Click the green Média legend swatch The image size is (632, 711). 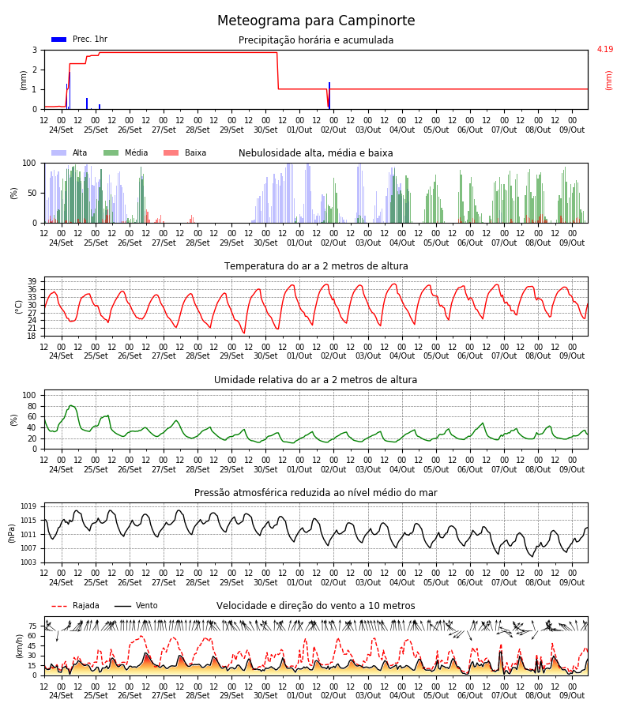point(111,152)
